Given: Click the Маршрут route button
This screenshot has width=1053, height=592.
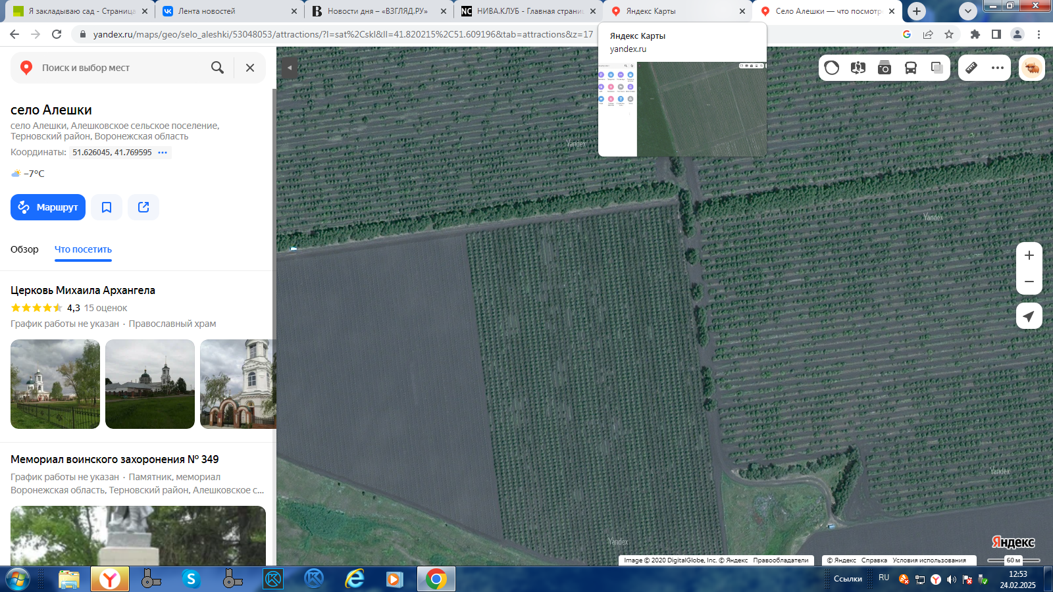Looking at the screenshot, I should pyautogui.click(x=48, y=207).
